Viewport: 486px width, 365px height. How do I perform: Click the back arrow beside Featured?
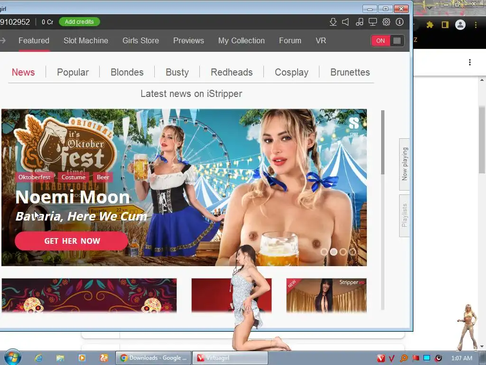pos(3,40)
